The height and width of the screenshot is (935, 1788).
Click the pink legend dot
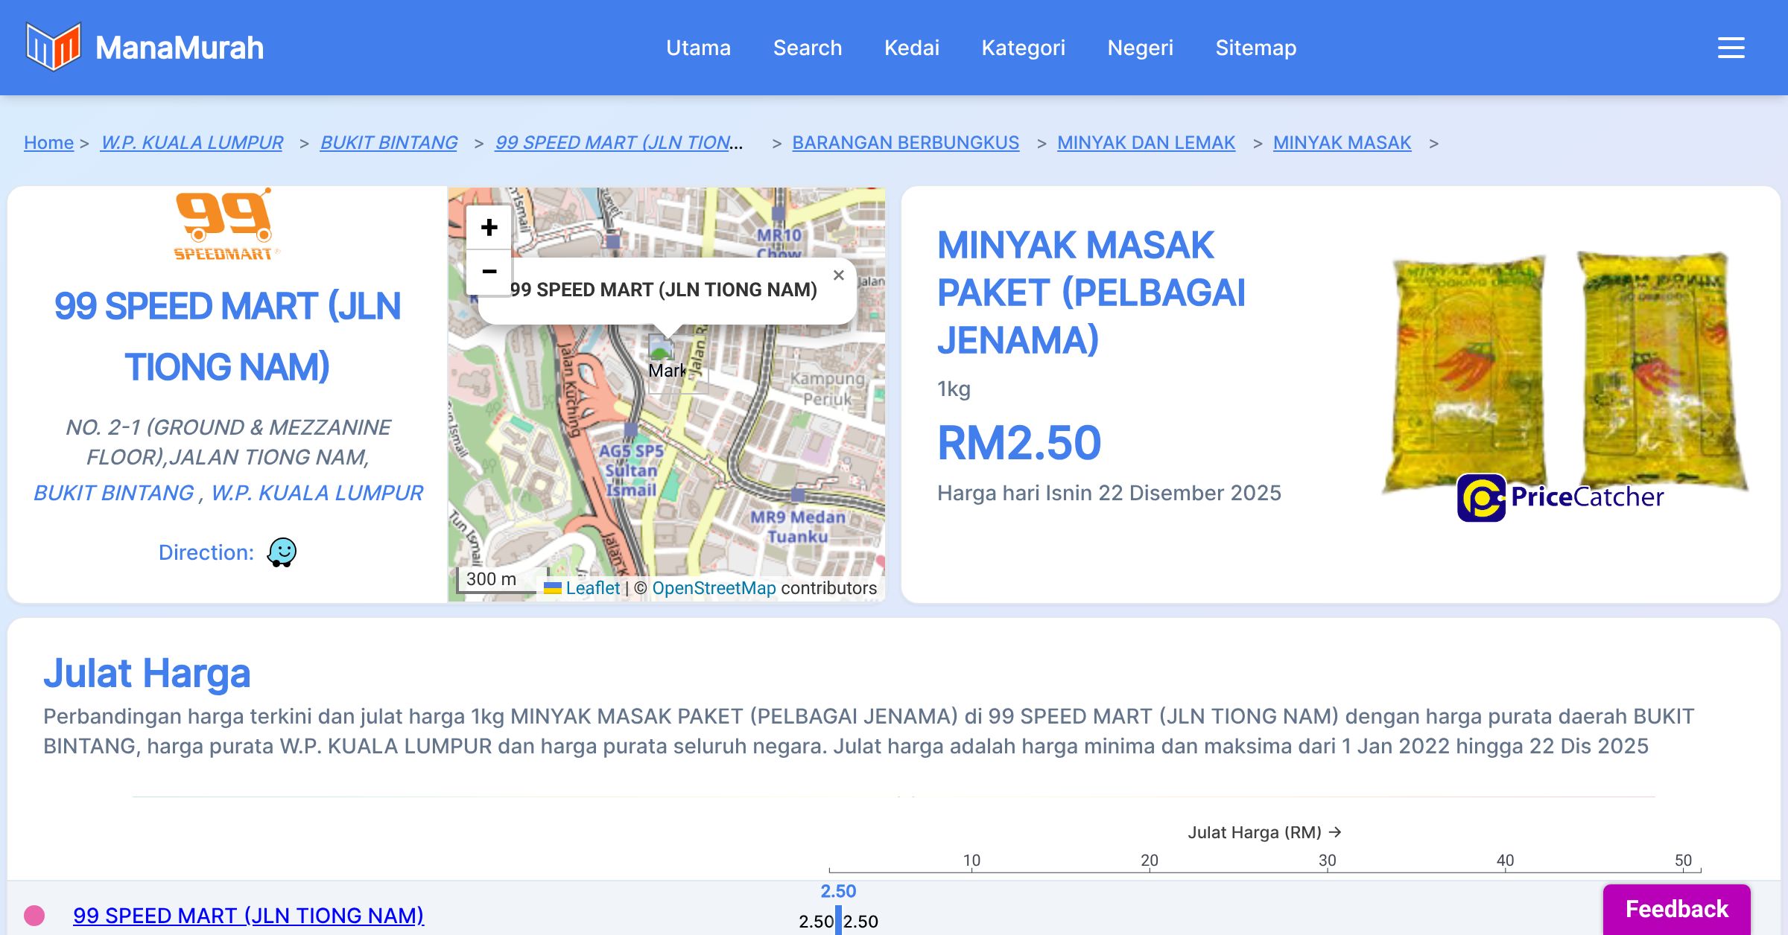pyautogui.click(x=34, y=915)
